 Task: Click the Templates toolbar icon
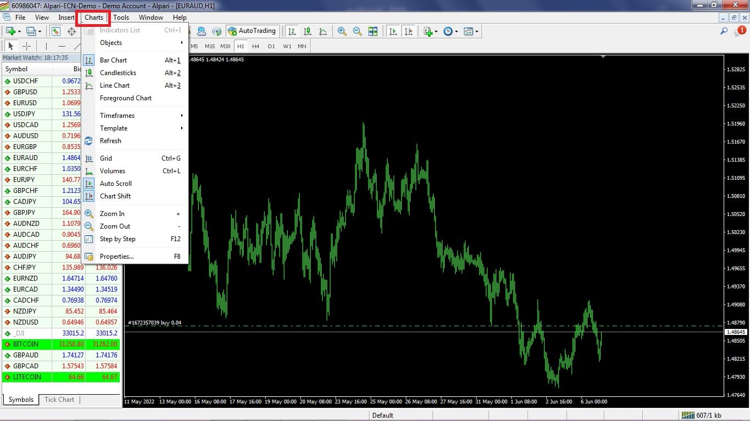point(468,31)
